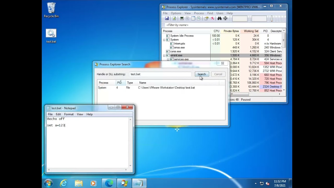
Task: Click the second mini graph in the toolbar
Action: (x=259, y=19)
